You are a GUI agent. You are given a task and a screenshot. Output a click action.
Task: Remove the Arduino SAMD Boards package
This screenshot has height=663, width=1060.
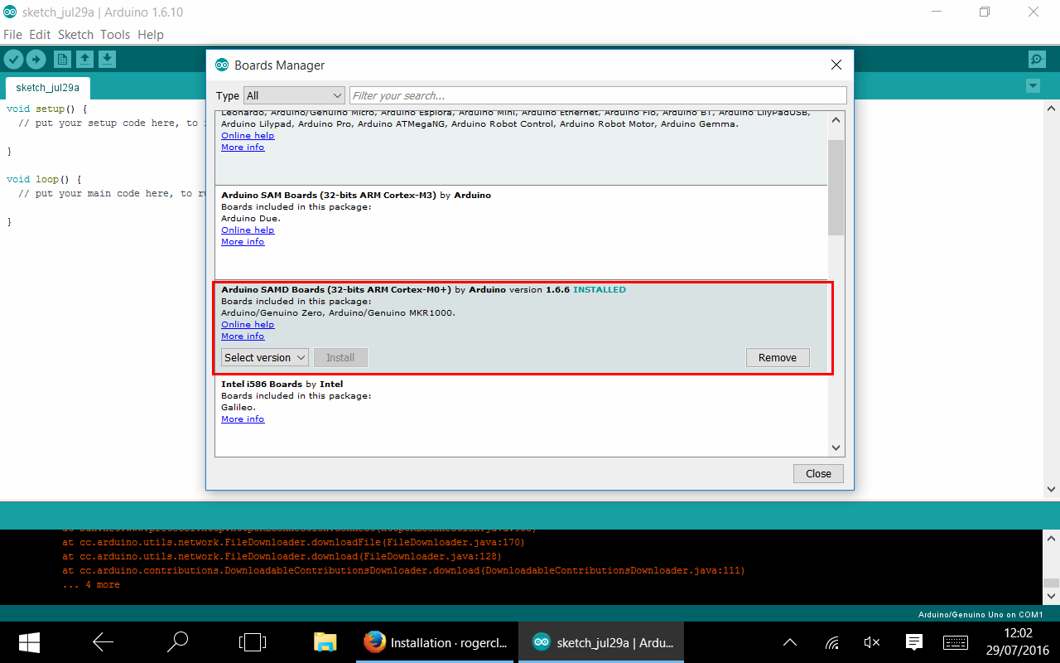(x=777, y=357)
